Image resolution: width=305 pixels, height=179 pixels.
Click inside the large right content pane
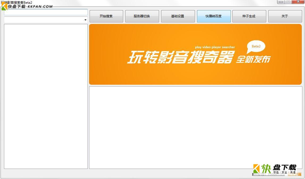click(196, 128)
